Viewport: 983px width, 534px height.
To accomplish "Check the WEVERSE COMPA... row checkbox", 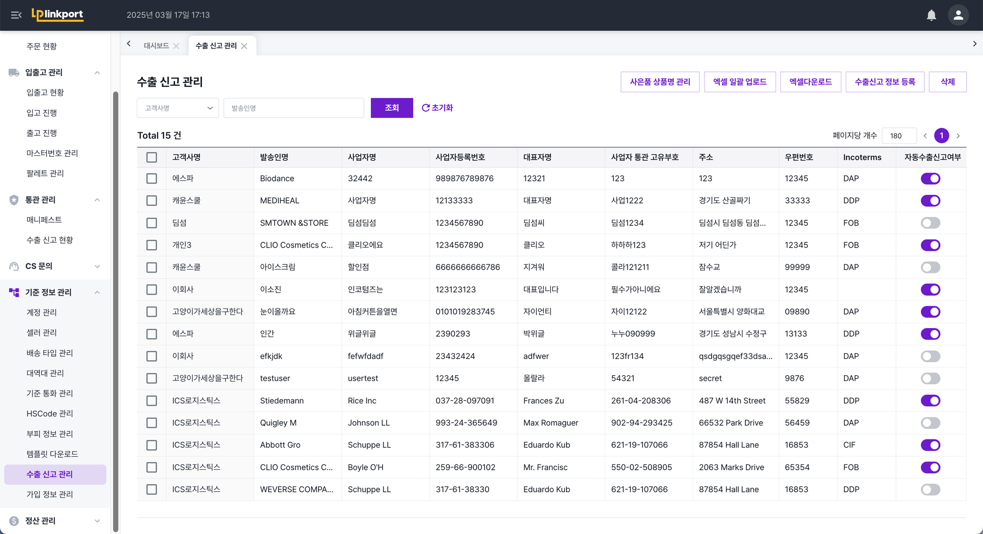I will click(x=152, y=489).
